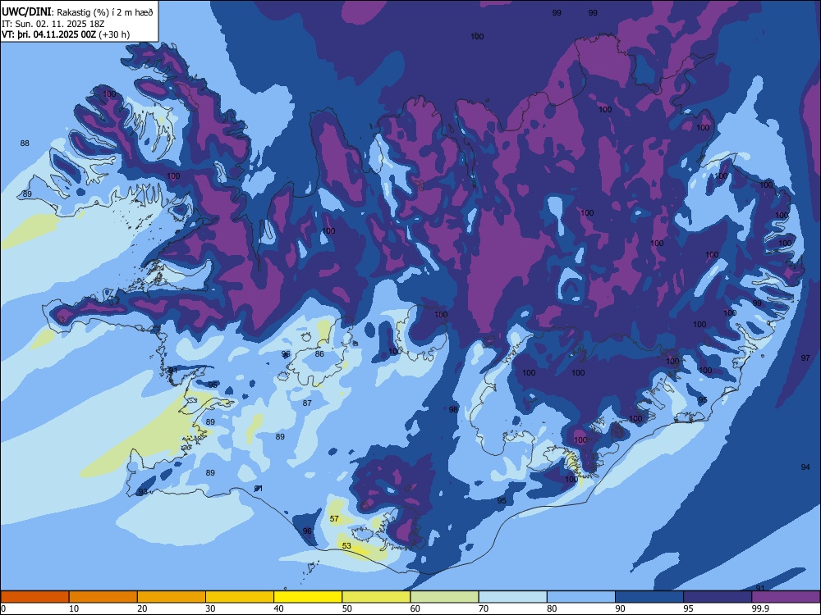Choose the 70–80 pale blue legend swatch
Screen dimensions: 821x615
(513, 597)
